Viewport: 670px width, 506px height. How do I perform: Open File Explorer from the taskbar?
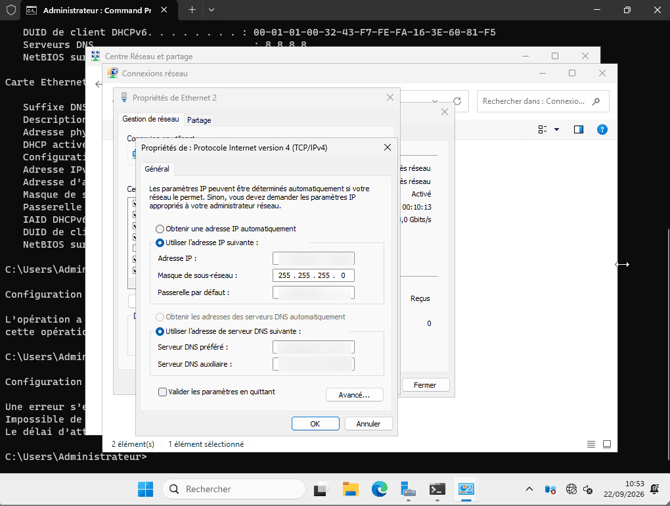click(350, 490)
